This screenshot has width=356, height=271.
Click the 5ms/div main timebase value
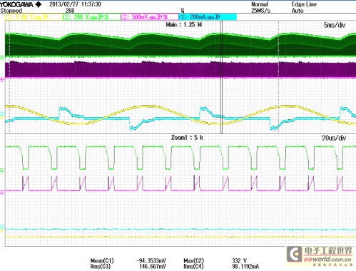coord(335,25)
